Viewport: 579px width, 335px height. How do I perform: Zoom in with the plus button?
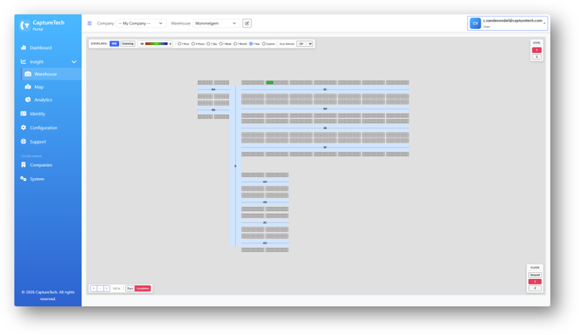click(x=94, y=289)
